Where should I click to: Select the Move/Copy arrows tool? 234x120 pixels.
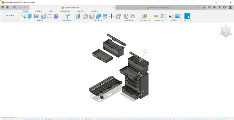coord(111,16)
